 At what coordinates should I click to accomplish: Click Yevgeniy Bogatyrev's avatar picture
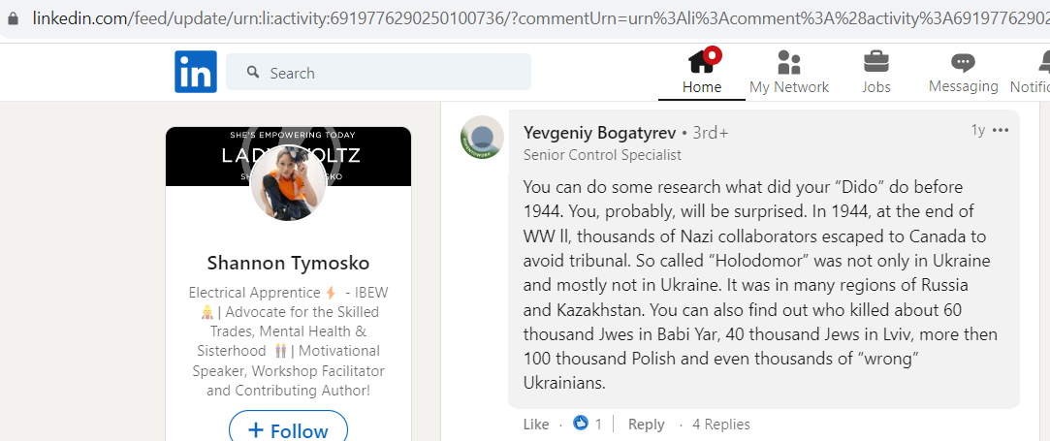(482, 138)
